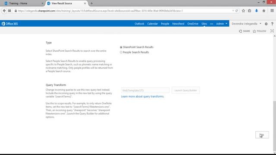Close the View Result Source tab
The height and width of the screenshot is (155, 276).
[x=85, y=3]
